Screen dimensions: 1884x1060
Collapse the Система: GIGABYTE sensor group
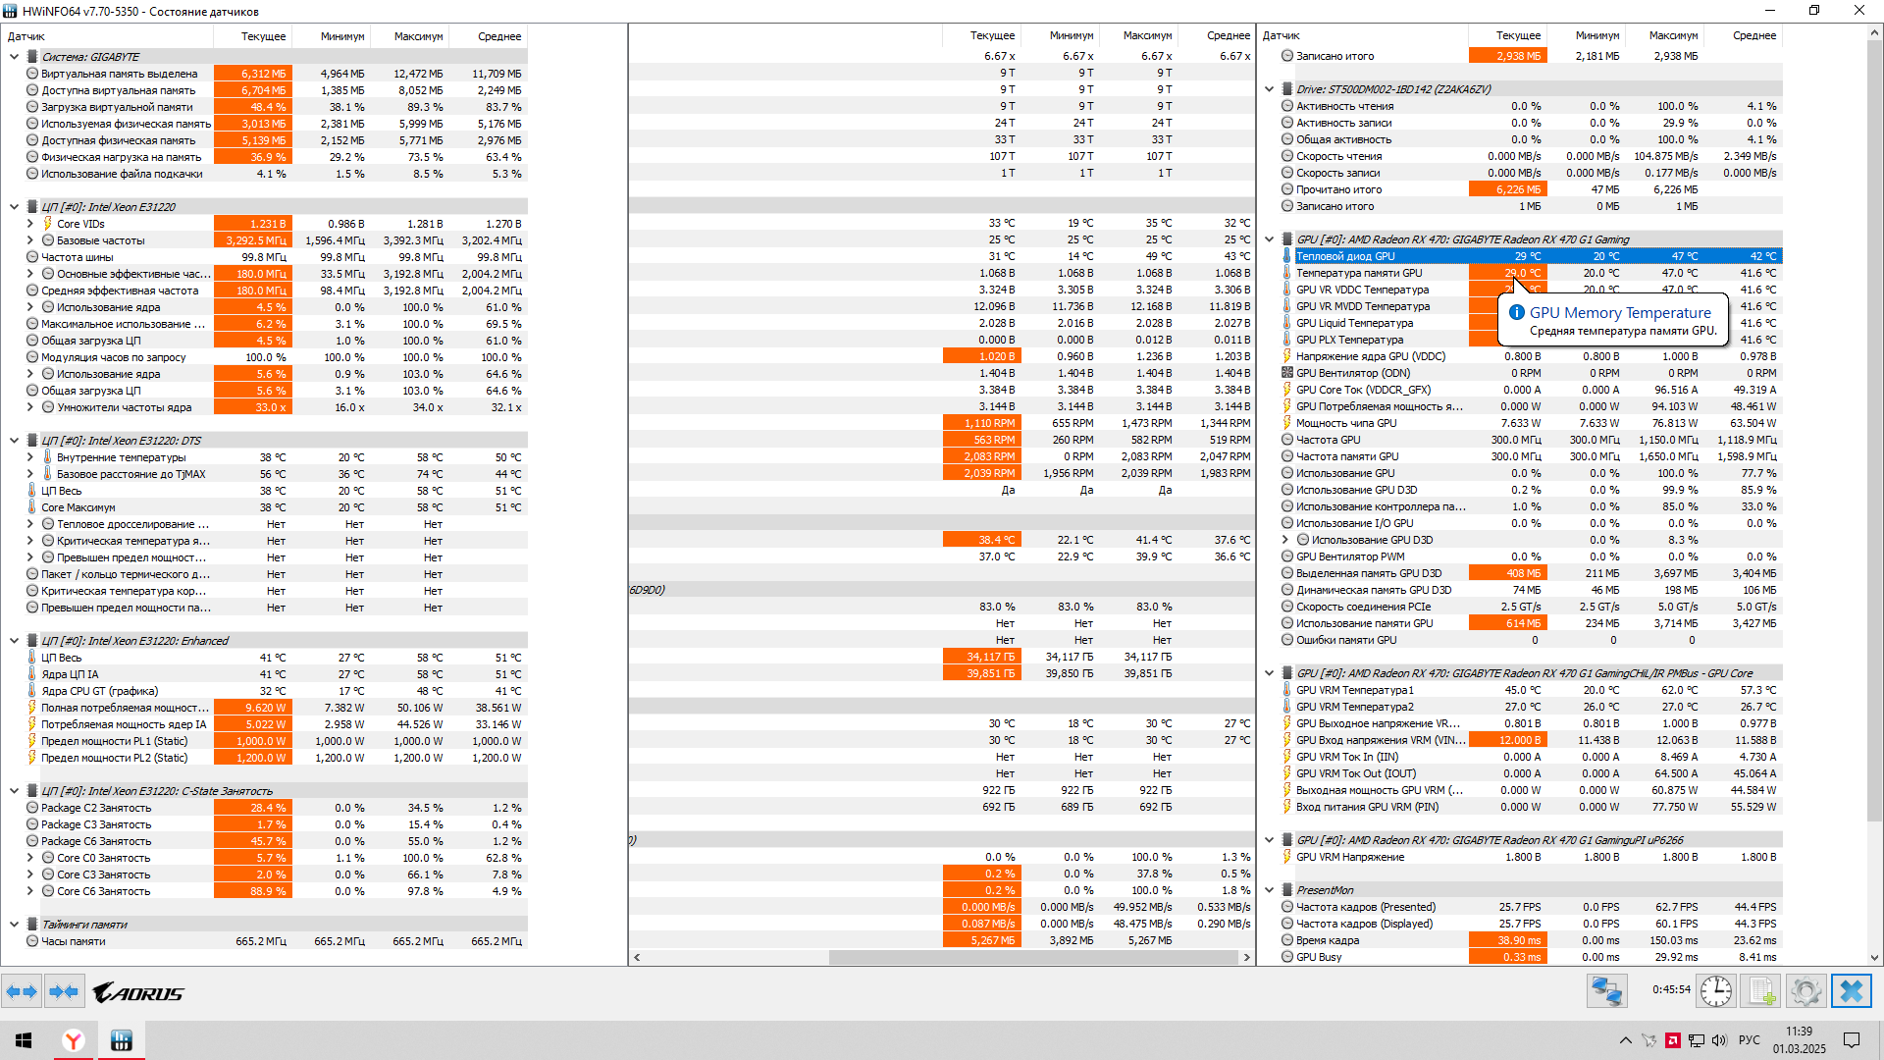pyautogui.click(x=15, y=57)
